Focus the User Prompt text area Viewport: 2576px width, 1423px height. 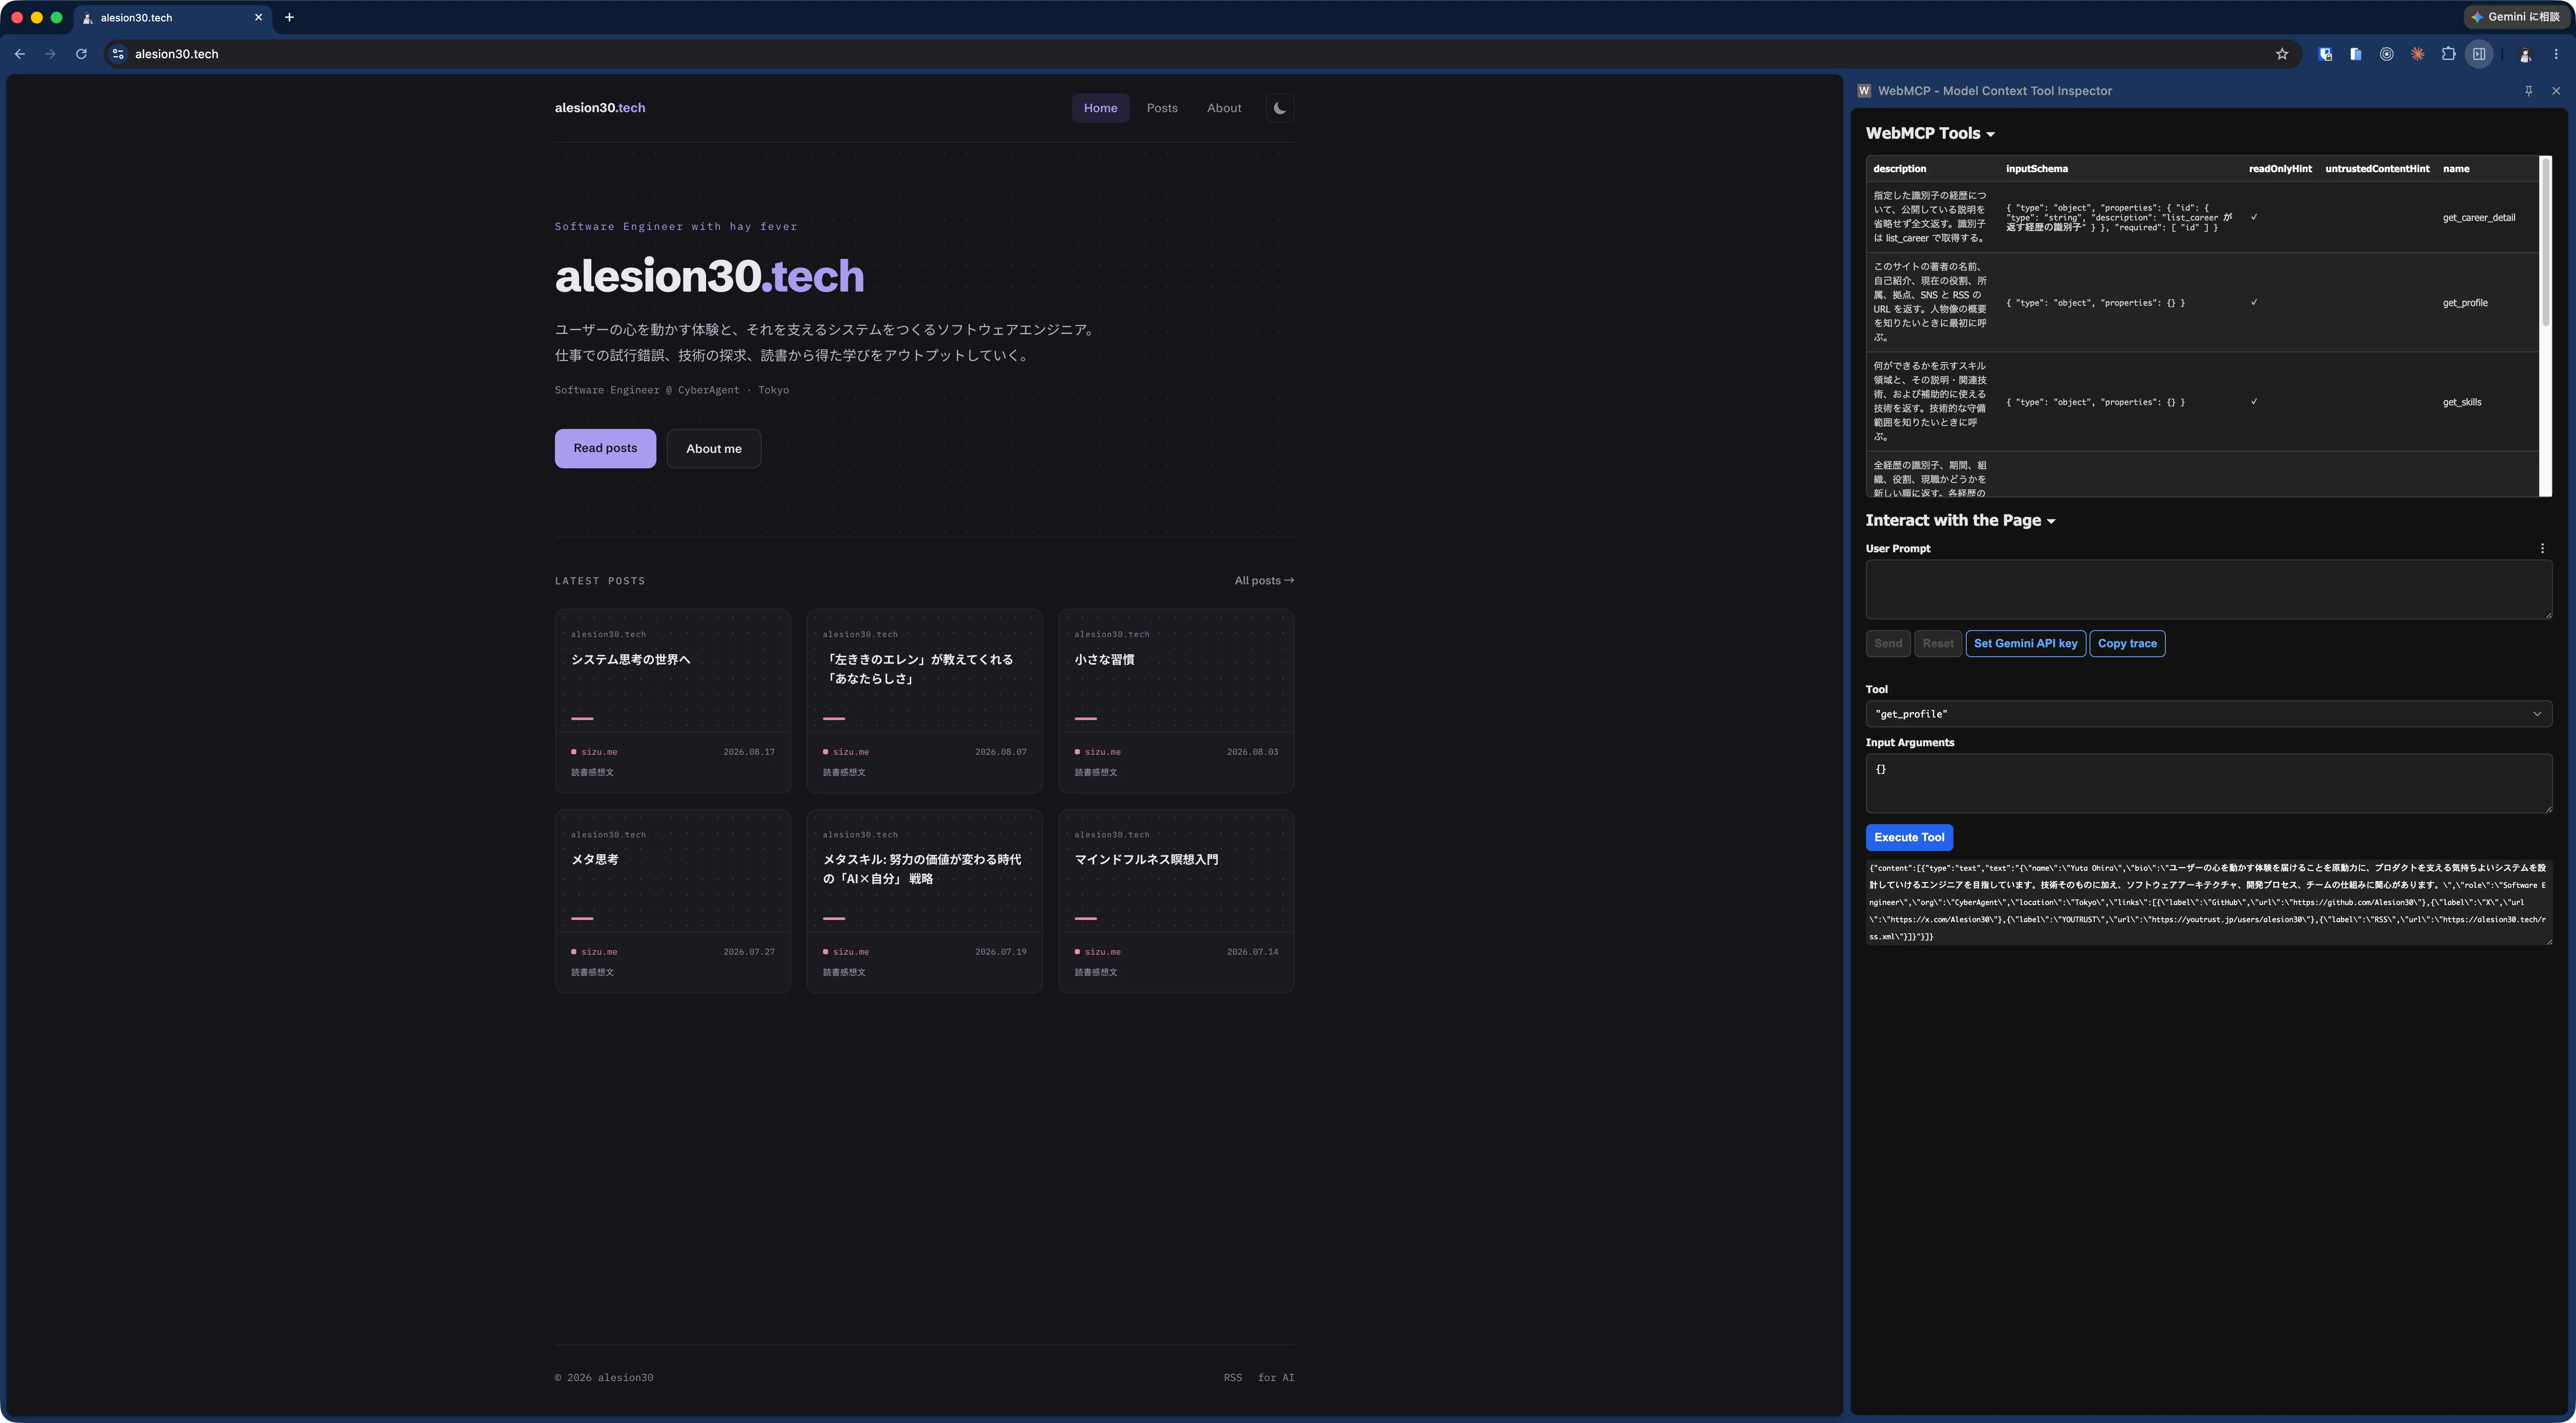tap(2208, 589)
